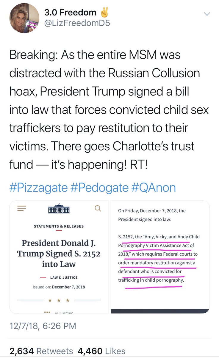Click the 12/7/18, 6:26 PM timestamp
Viewport: 219px width, 358px height.
click(43, 326)
